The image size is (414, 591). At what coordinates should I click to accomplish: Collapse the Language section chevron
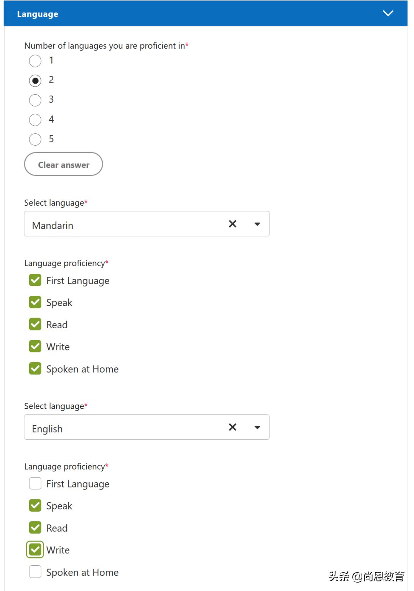(388, 13)
